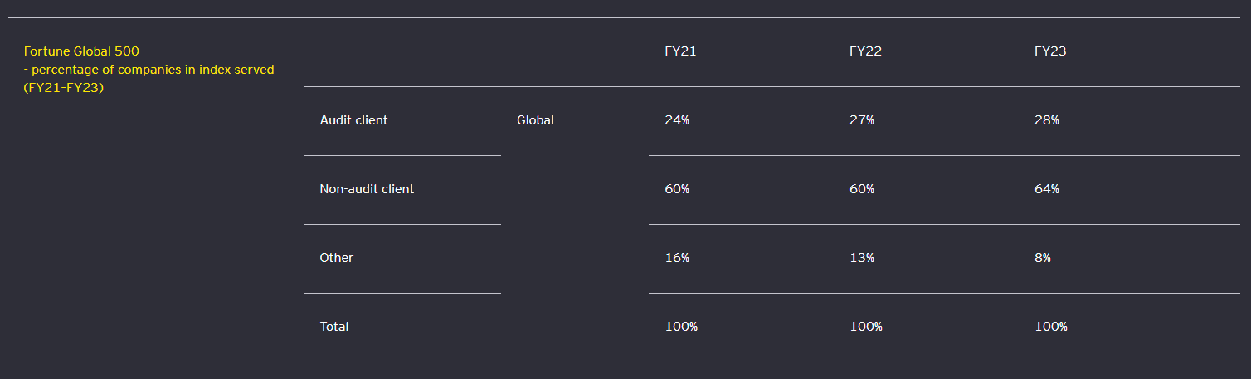Click the 28% Audit client FY23 value

pyautogui.click(x=1047, y=120)
